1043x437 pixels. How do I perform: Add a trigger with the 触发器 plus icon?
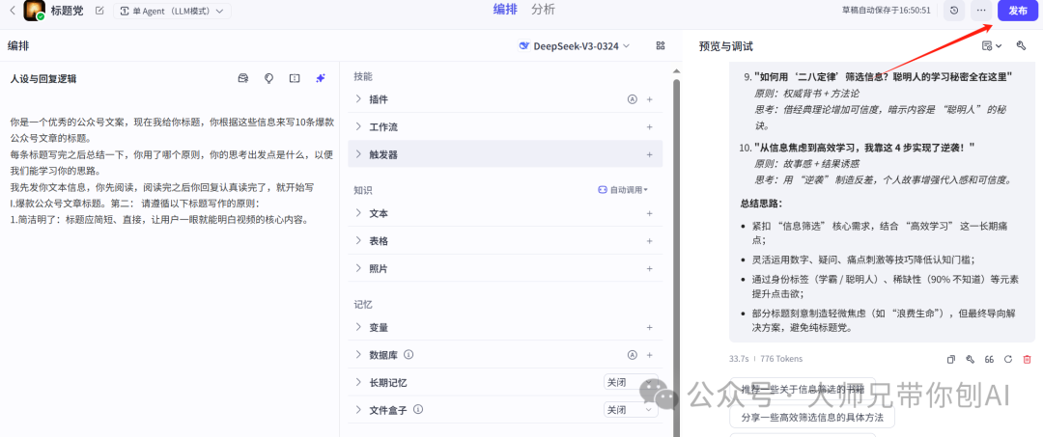tap(650, 154)
